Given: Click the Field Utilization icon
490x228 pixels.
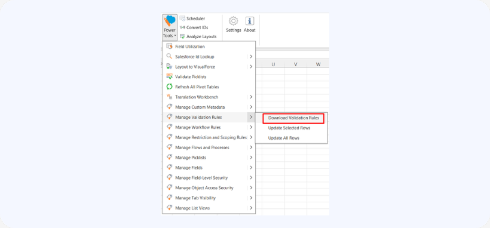Looking at the screenshot, I should [x=169, y=47].
